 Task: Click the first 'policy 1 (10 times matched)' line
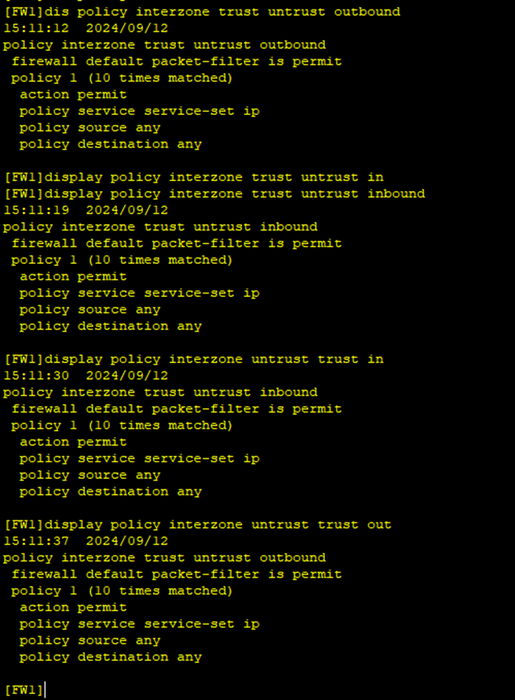[x=122, y=78]
